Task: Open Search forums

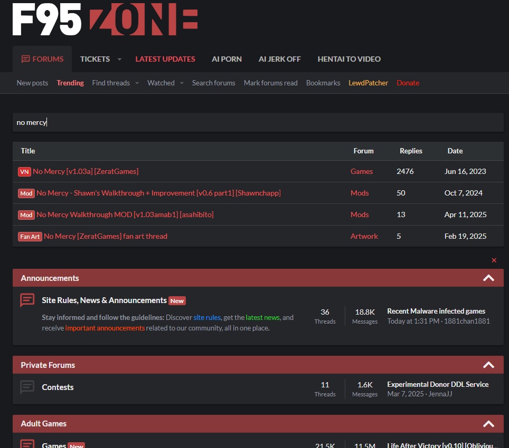Action: point(214,83)
